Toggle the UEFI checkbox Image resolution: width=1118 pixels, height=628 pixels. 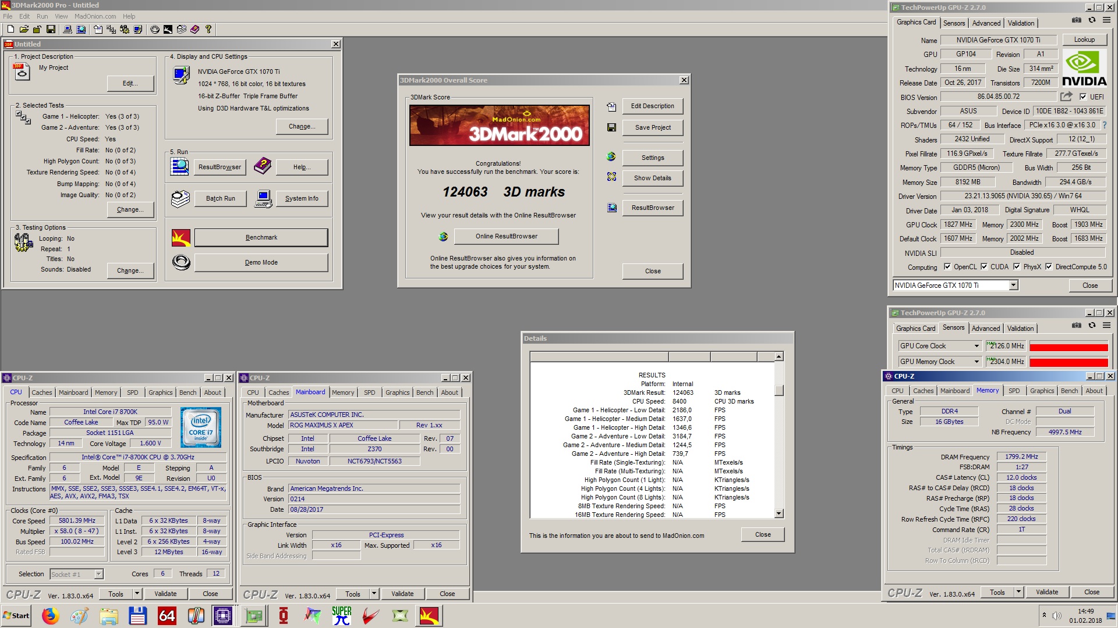coord(1083,97)
